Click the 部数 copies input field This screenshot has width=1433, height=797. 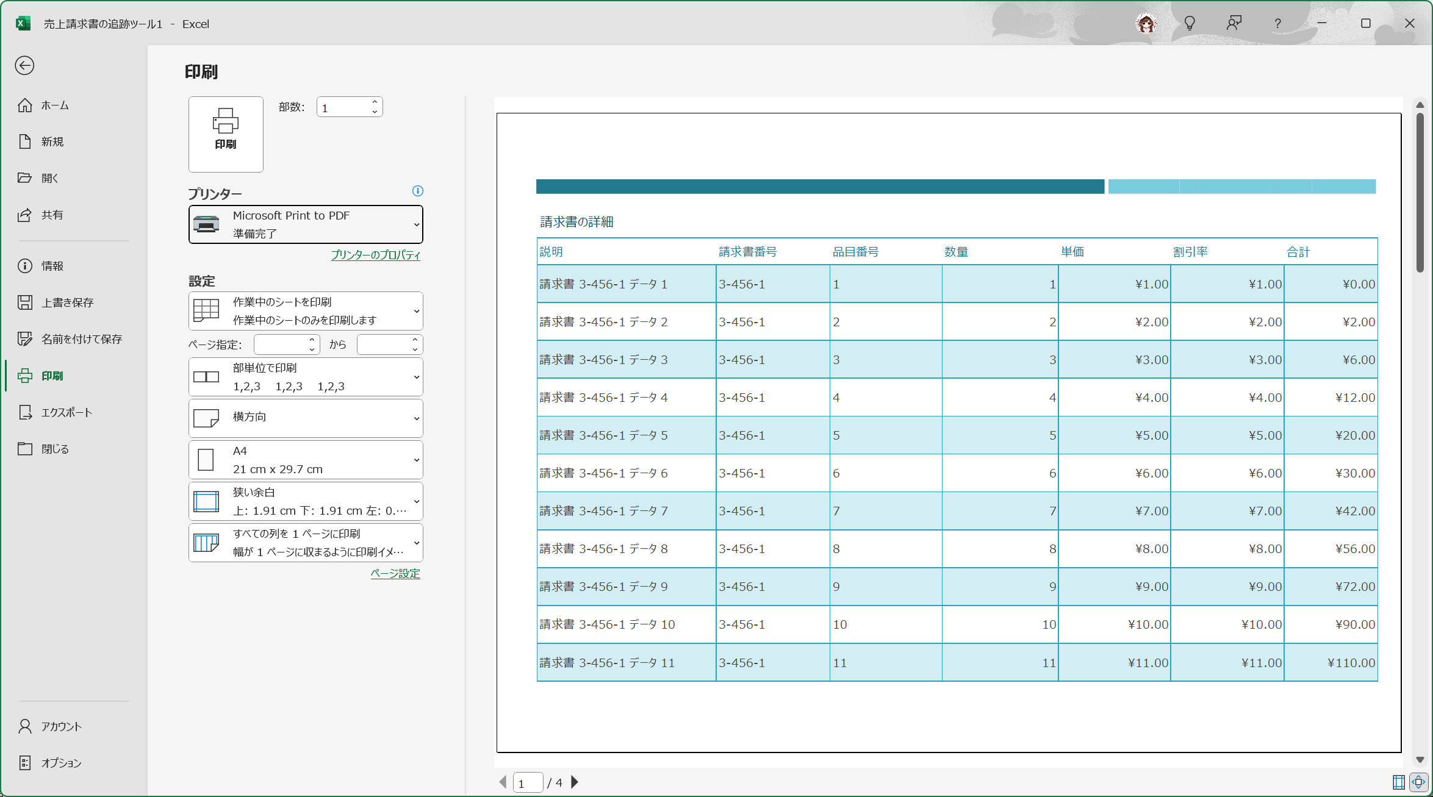point(343,107)
